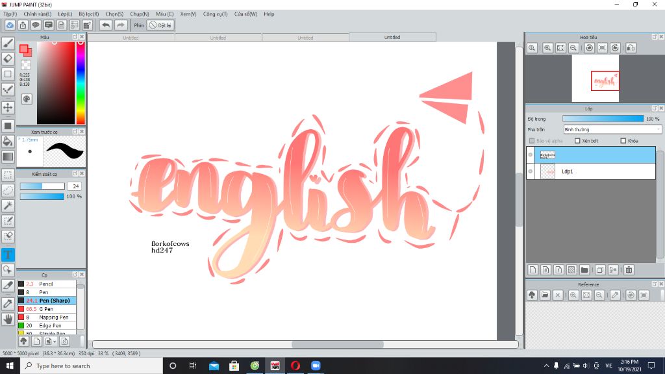Open the color palette icon in Màu panel
The image size is (665, 374).
tap(27, 99)
